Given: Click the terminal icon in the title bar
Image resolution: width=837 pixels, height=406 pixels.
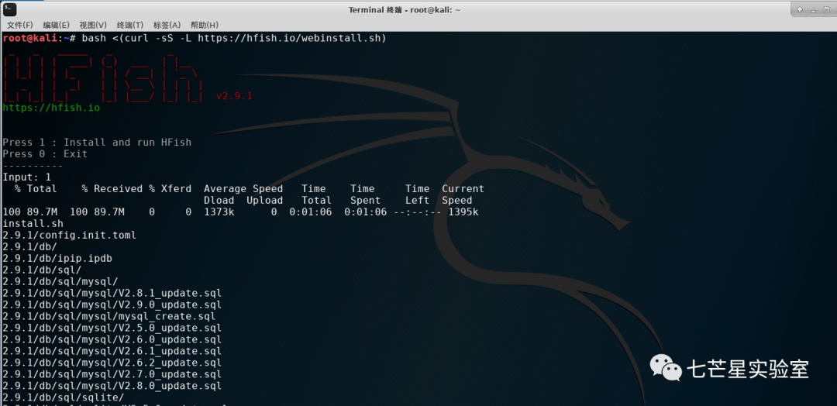Looking at the screenshot, I should point(9,9).
